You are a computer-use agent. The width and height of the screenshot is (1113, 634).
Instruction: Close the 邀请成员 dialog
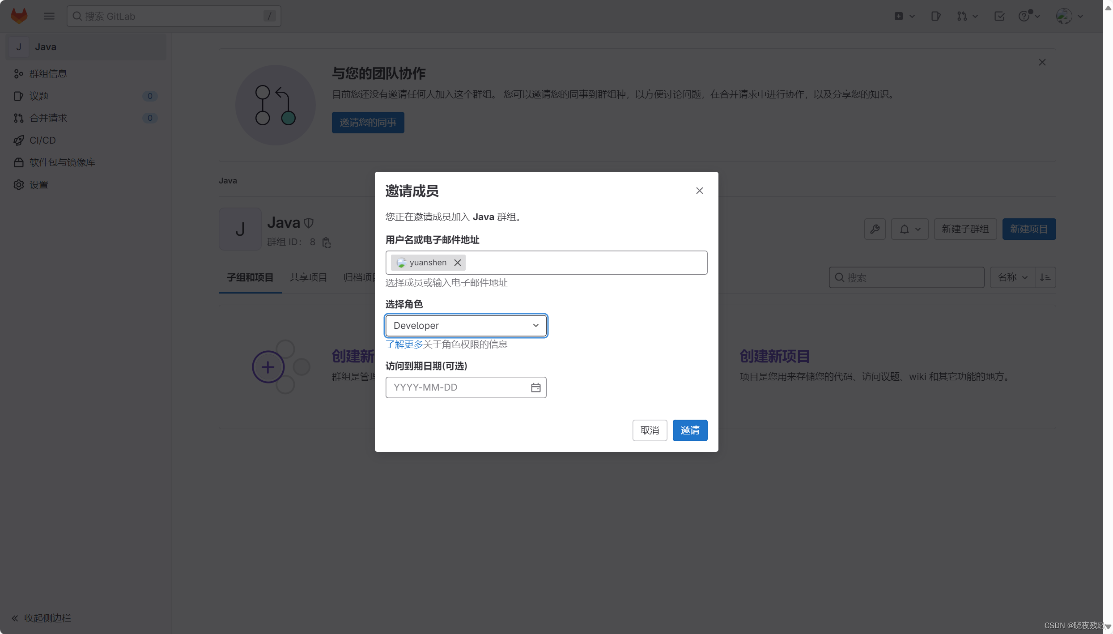699,191
